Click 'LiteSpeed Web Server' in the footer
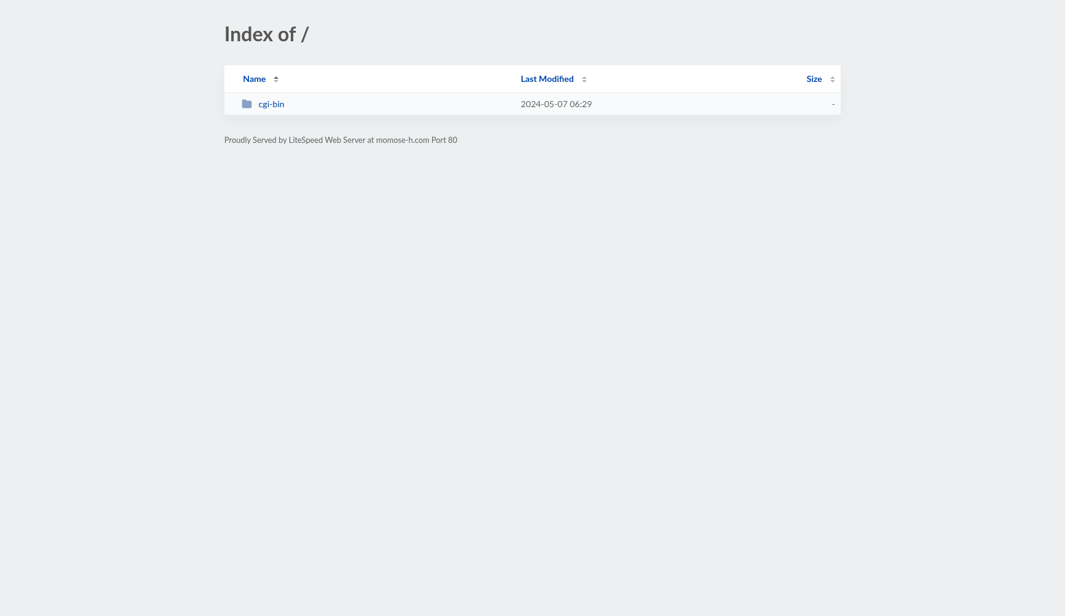This screenshot has width=1065, height=616. pyautogui.click(x=327, y=140)
